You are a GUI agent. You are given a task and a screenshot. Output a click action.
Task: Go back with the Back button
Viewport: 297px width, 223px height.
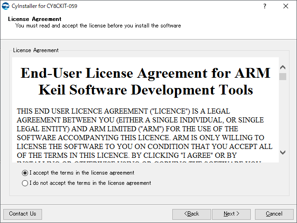click(191, 214)
